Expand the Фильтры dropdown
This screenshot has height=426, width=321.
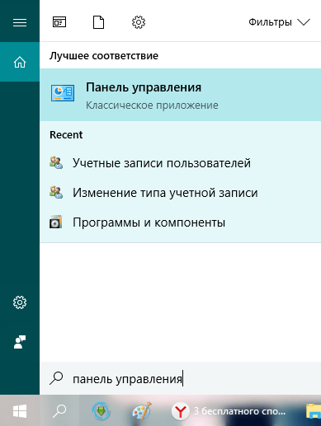pyautogui.click(x=280, y=22)
